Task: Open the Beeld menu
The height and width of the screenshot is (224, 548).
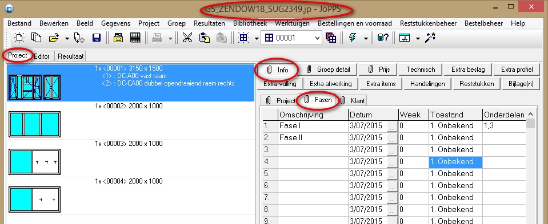Action: (x=85, y=23)
